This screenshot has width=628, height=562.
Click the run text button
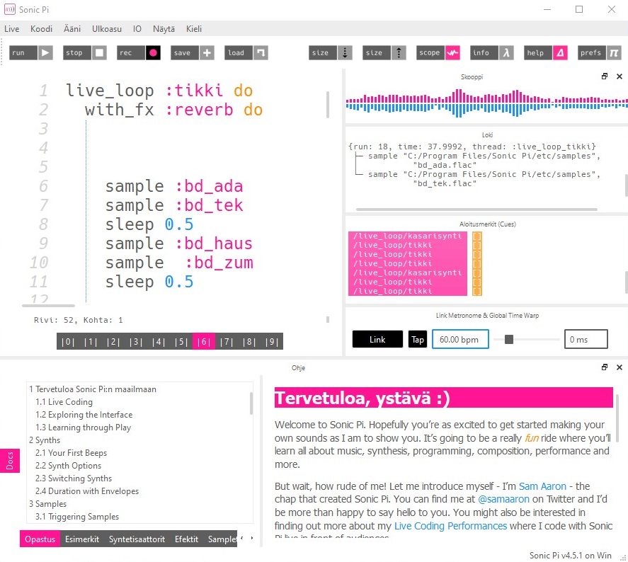pyautogui.click(x=23, y=52)
